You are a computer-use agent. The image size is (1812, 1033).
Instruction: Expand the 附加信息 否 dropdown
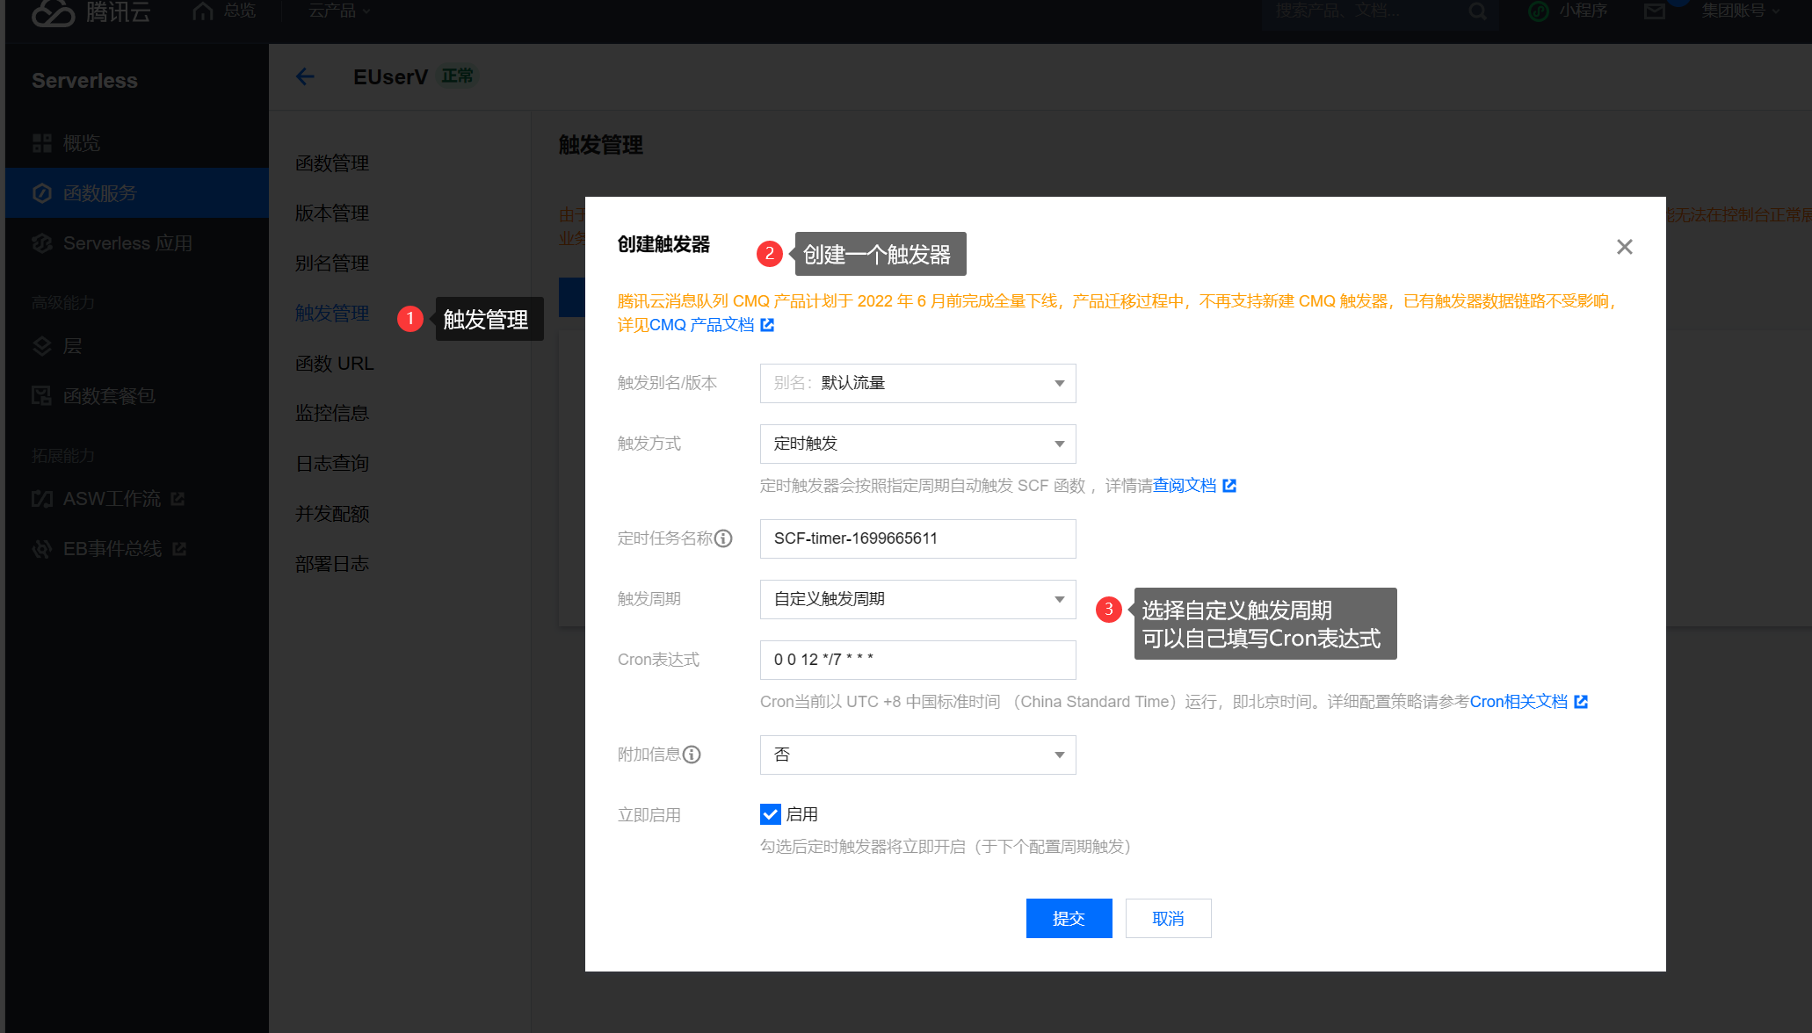[917, 755]
